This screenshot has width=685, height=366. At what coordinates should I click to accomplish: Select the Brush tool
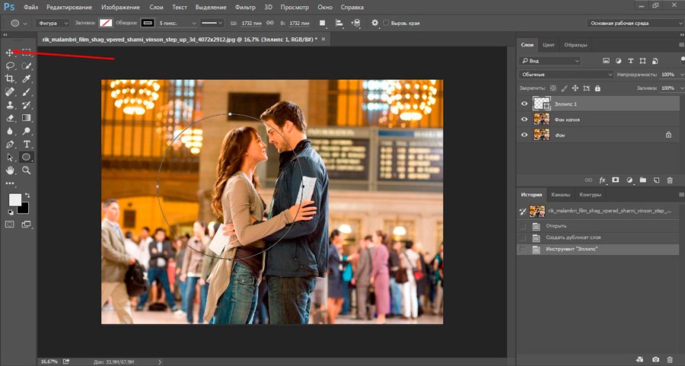tap(26, 92)
